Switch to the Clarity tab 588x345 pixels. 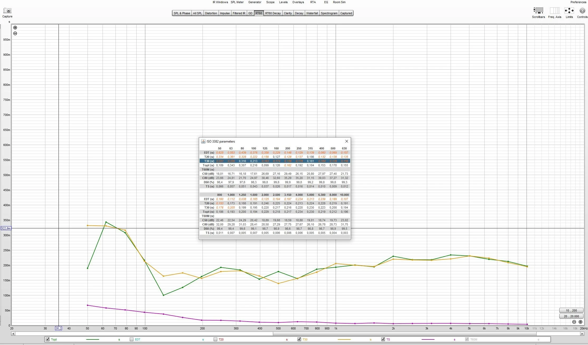[x=288, y=13]
